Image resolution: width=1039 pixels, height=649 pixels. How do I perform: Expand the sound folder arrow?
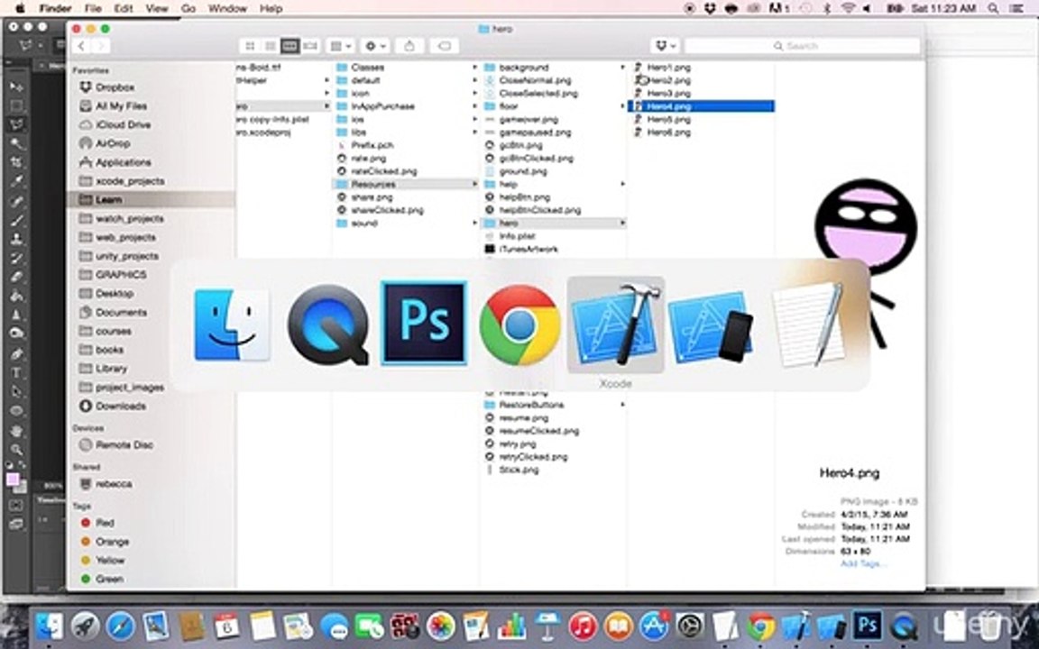point(474,224)
